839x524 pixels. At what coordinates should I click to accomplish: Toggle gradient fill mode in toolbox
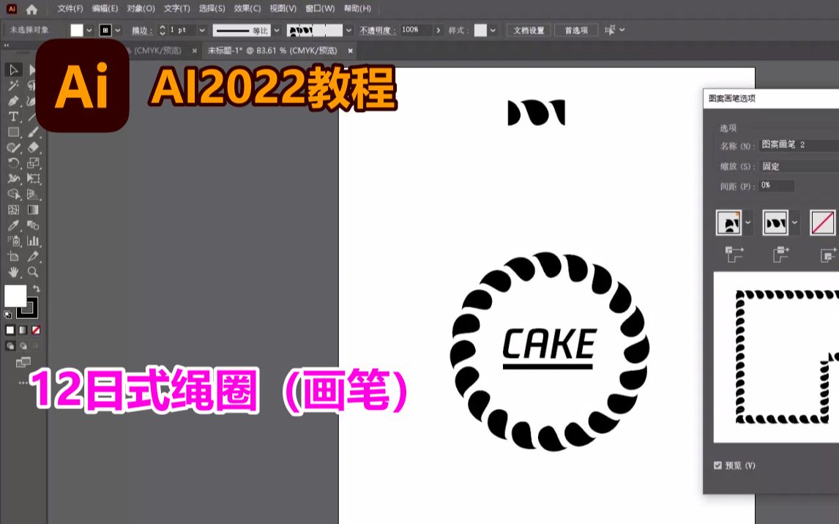(22, 329)
